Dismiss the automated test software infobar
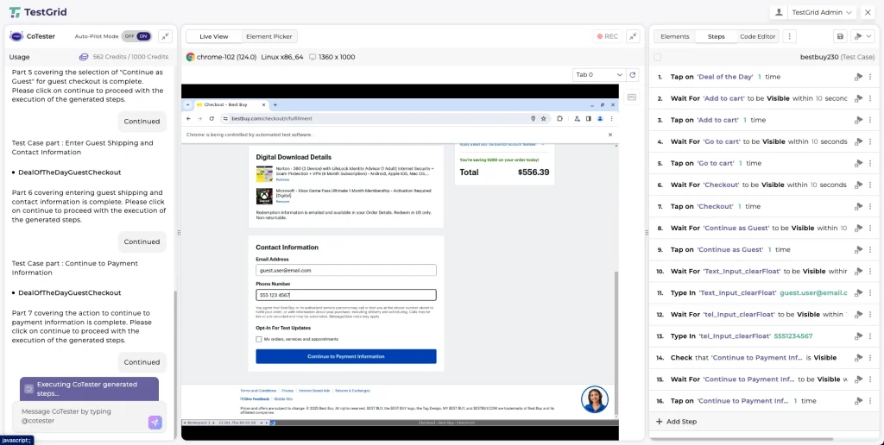This screenshot has height=445, width=884. point(610,135)
